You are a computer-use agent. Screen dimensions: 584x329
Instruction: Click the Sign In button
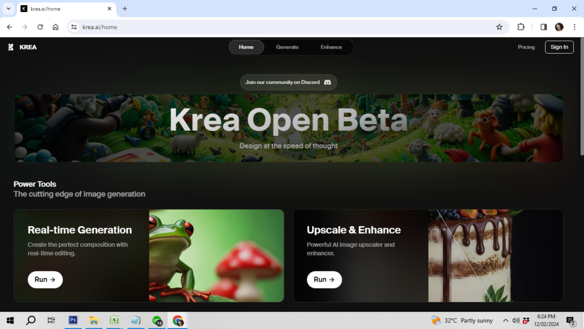[x=559, y=47]
